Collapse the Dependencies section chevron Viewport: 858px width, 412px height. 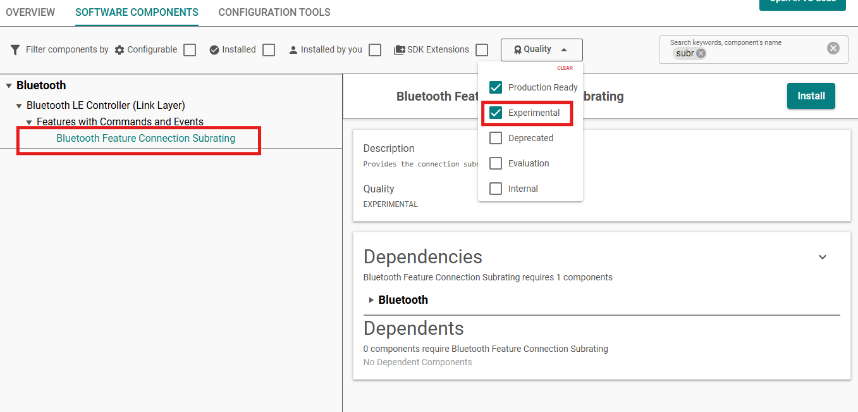tap(823, 257)
